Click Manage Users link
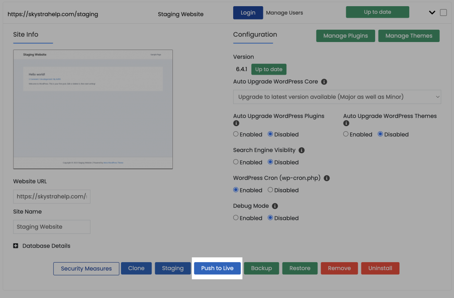 tap(284, 13)
